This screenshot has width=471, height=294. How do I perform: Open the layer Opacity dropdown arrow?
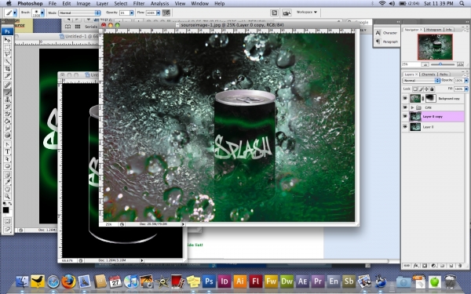click(466, 81)
